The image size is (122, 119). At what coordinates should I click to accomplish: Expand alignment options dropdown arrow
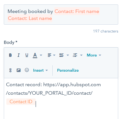54,55
